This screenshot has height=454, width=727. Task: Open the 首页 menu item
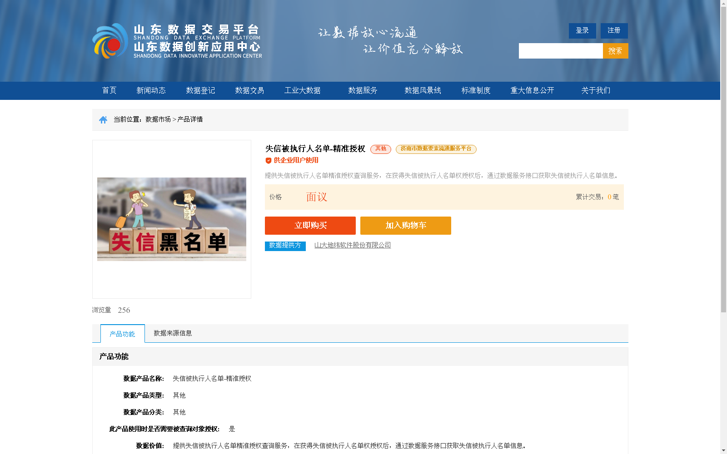(109, 90)
